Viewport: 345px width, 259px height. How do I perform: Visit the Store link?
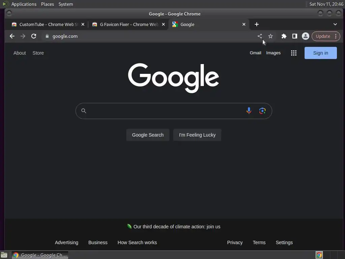pyautogui.click(x=38, y=53)
